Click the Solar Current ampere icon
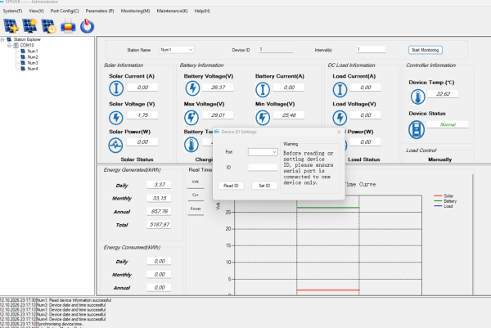491x328 pixels. tap(116, 88)
